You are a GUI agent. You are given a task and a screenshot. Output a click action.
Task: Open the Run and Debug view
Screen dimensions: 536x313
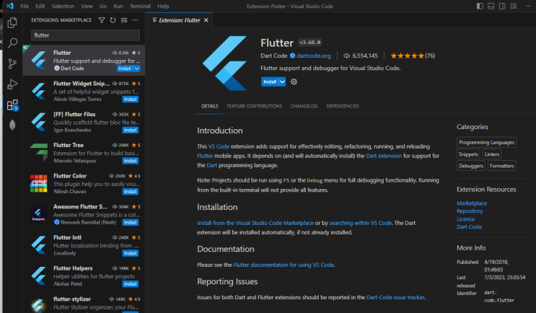click(x=12, y=84)
